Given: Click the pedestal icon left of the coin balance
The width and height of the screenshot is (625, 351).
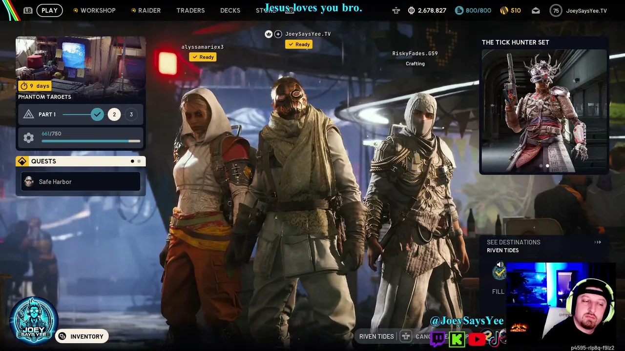Looking at the screenshot, I should [x=396, y=10].
